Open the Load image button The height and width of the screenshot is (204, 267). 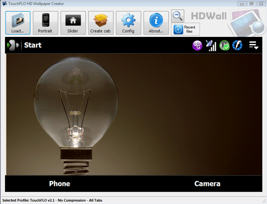click(x=18, y=23)
